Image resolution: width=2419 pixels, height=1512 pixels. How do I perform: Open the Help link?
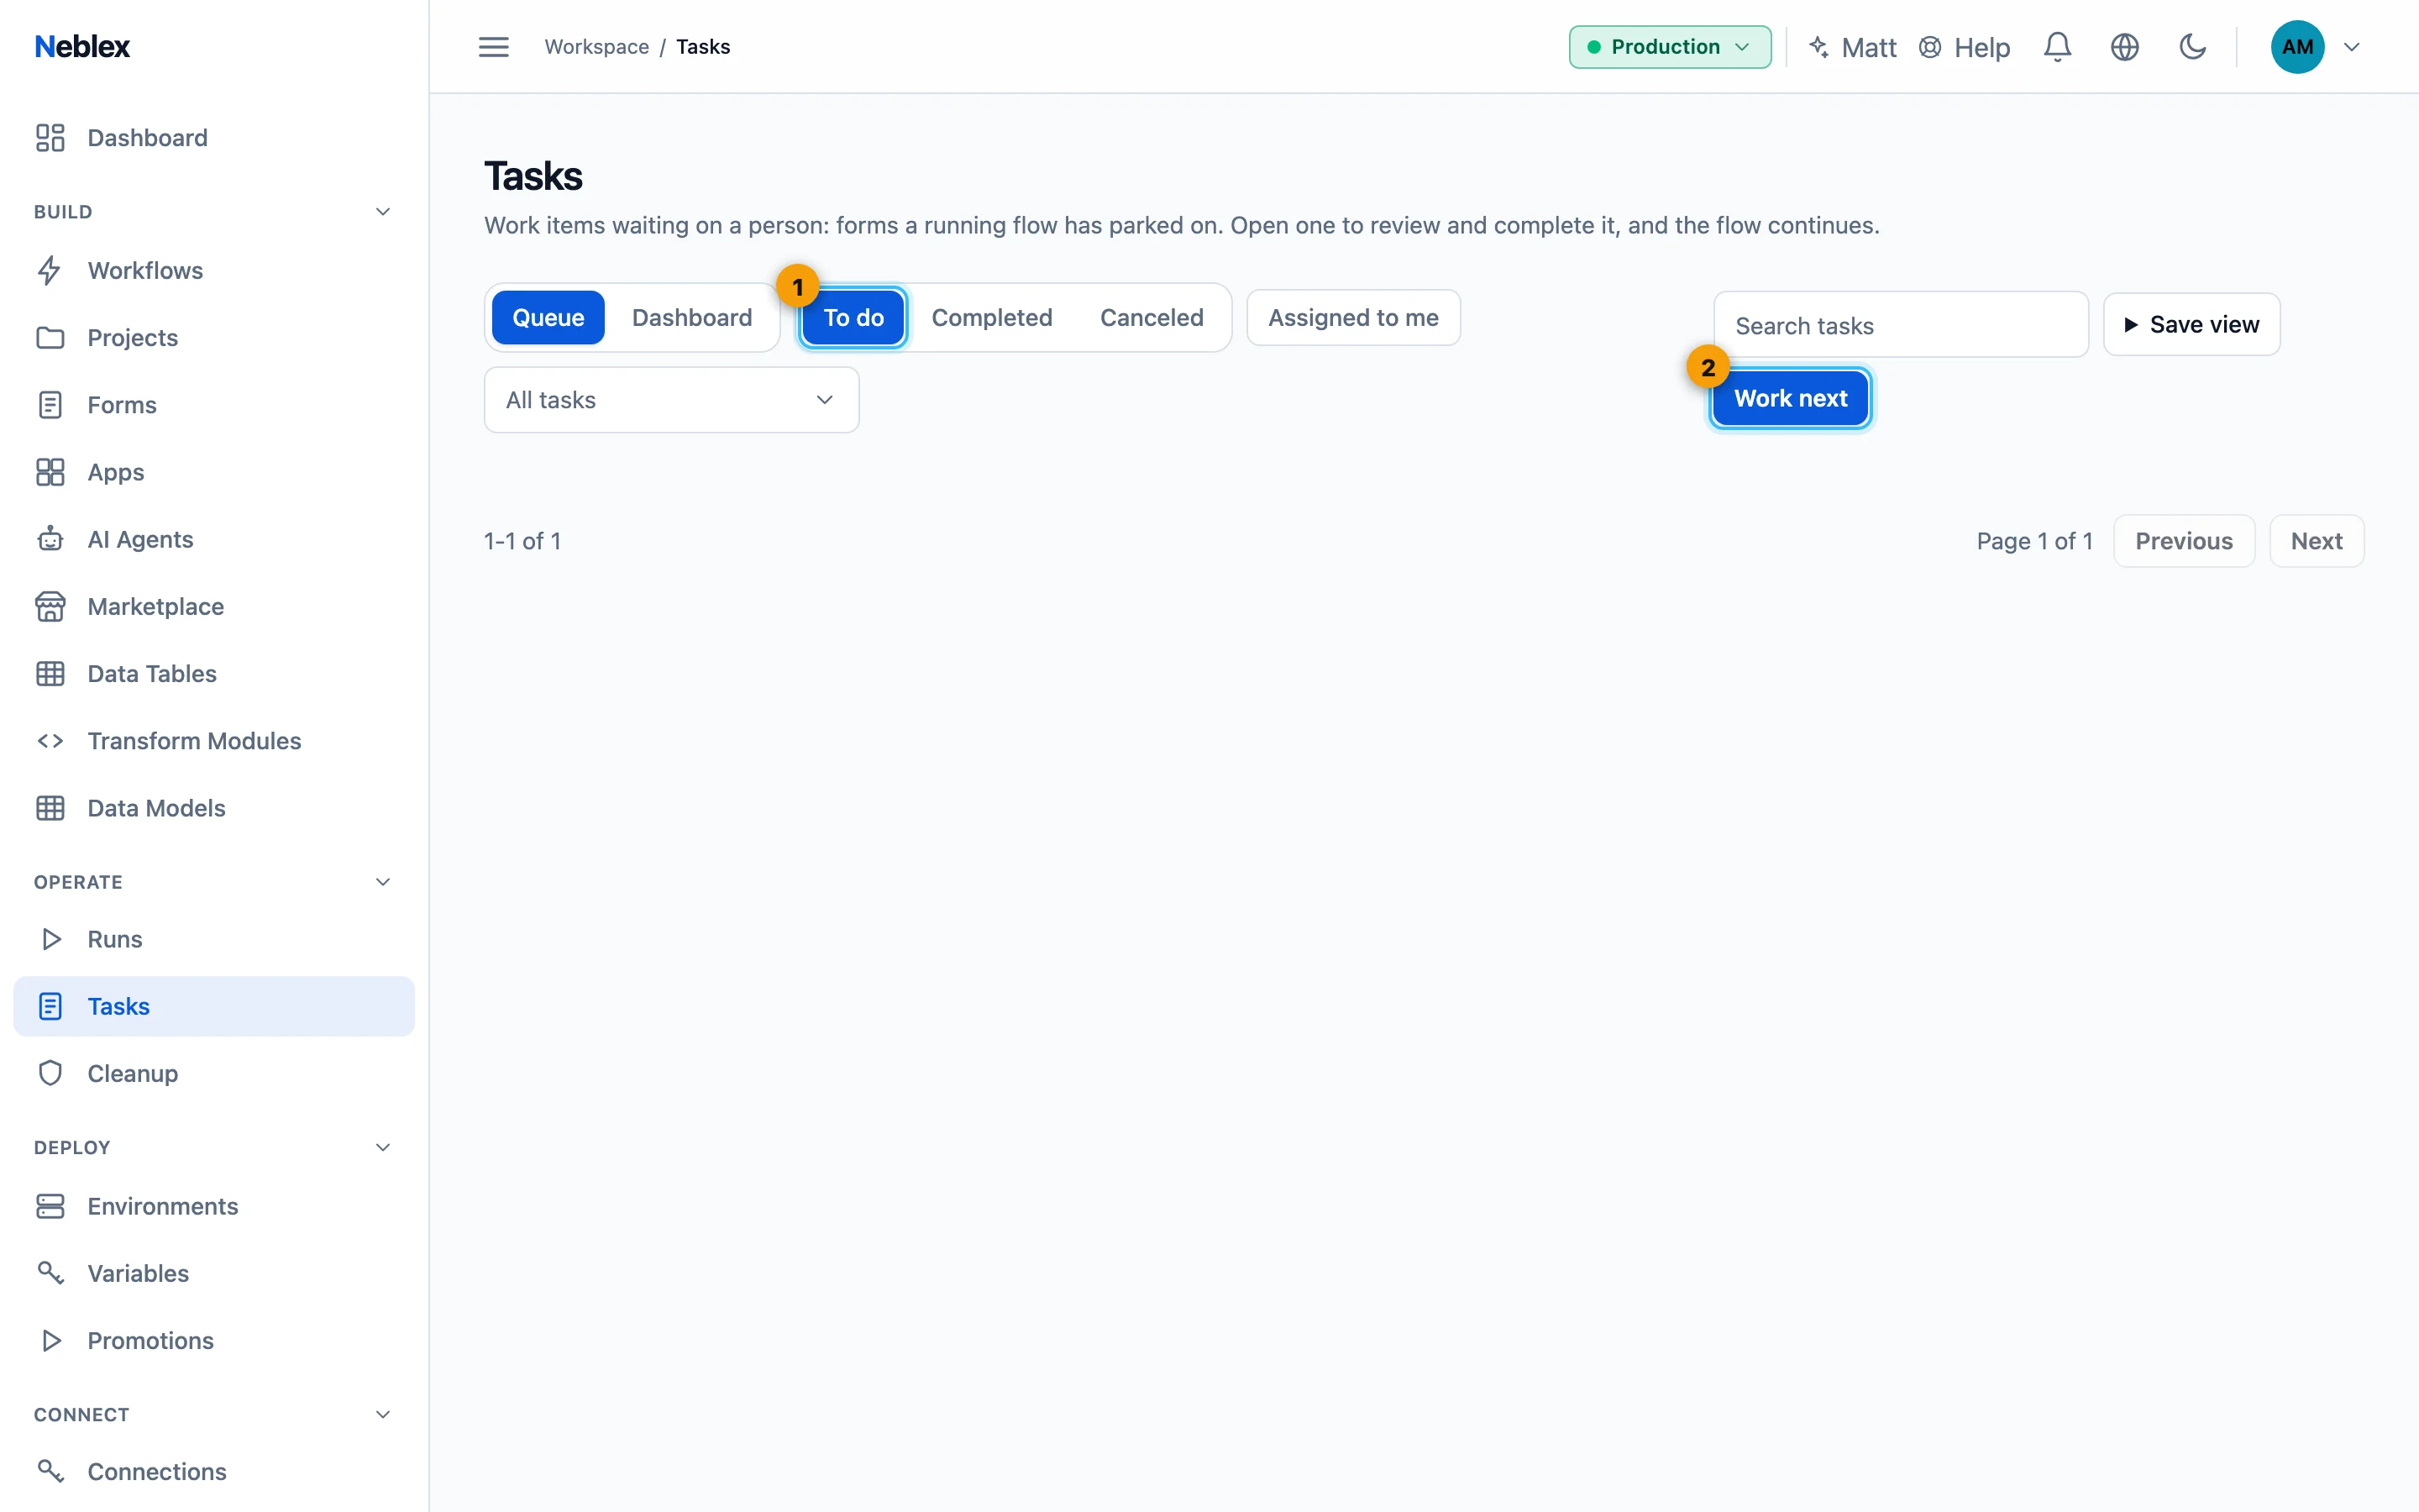pos(1965,47)
